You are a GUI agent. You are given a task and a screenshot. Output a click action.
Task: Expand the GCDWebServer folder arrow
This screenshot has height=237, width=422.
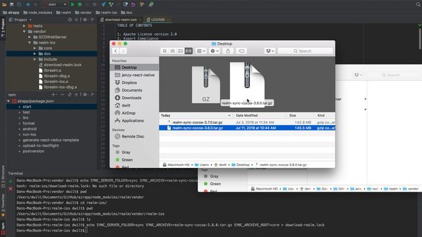[x=29, y=37]
